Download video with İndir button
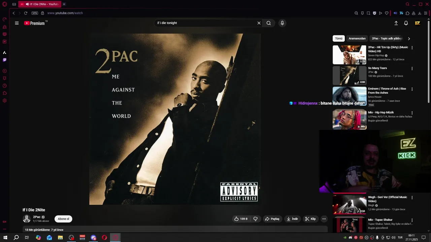 [292, 219]
